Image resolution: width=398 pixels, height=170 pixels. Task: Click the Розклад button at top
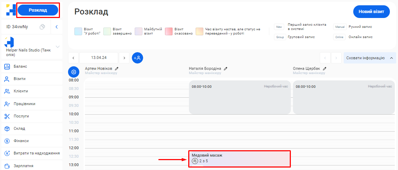pos(38,10)
